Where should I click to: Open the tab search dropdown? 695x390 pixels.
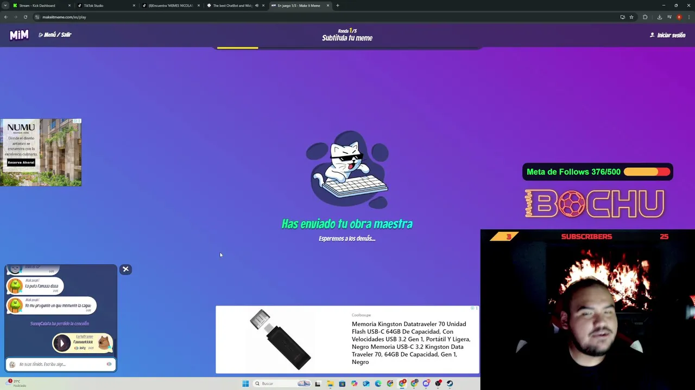[x=5, y=5]
